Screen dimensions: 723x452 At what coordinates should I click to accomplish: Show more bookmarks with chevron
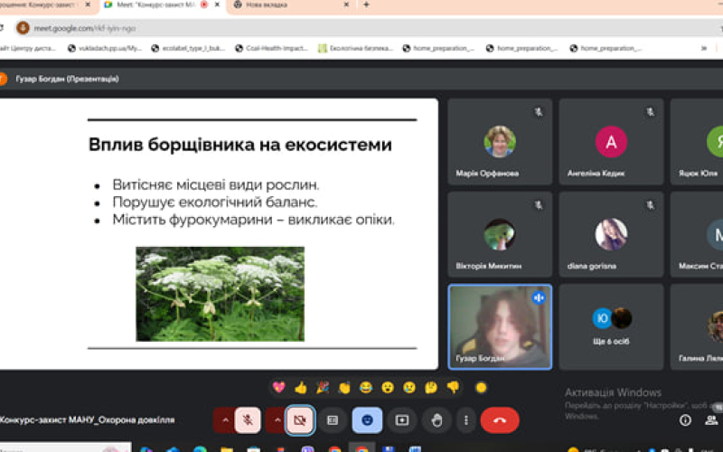click(x=704, y=48)
